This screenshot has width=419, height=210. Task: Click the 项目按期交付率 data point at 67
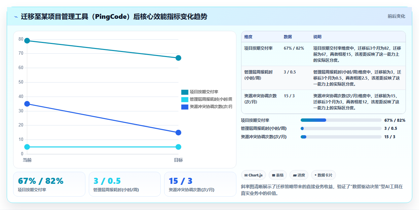tap(178, 58)
